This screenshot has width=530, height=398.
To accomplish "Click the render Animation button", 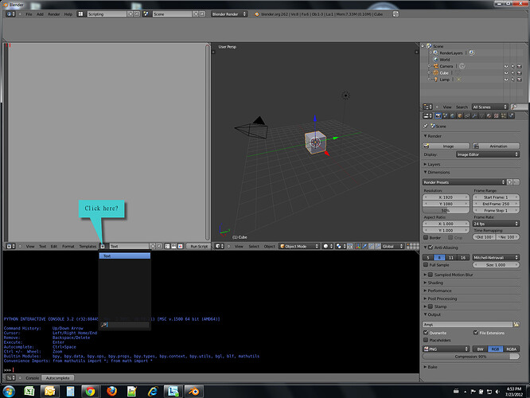I will pos(496,146).
